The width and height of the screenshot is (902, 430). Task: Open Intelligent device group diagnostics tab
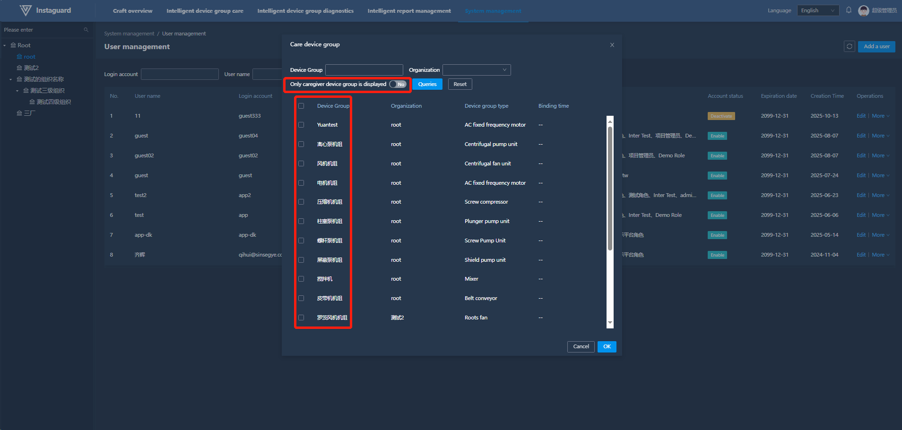(305, 11)
